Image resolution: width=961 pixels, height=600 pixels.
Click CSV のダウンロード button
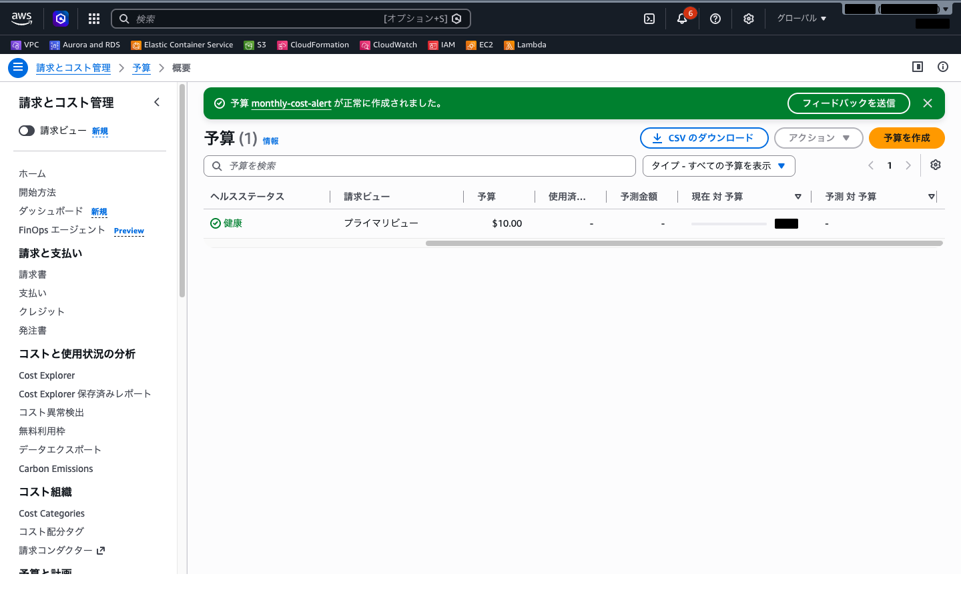[x=704, y=138]
